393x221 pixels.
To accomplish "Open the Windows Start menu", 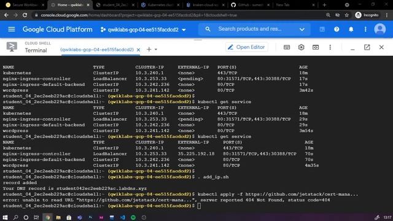I will [x=5, y=217].
